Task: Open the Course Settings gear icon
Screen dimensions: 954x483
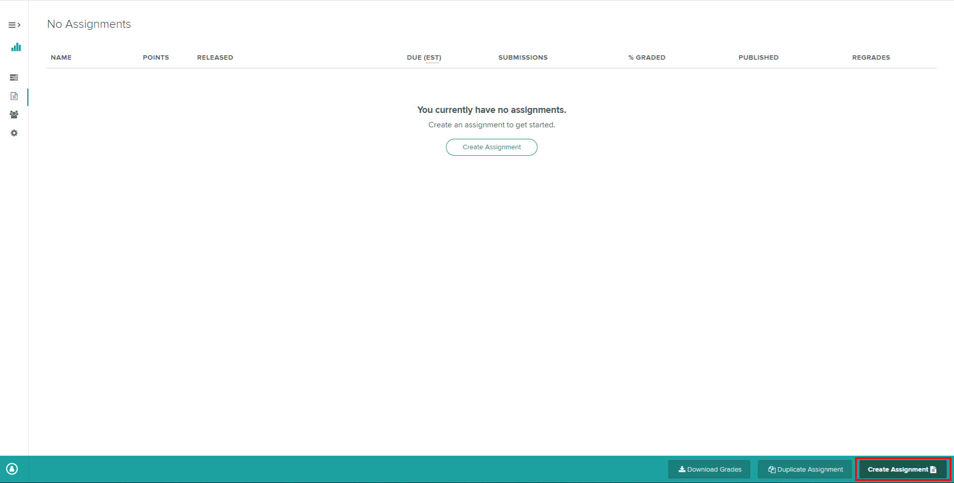Action: [14, 133]
